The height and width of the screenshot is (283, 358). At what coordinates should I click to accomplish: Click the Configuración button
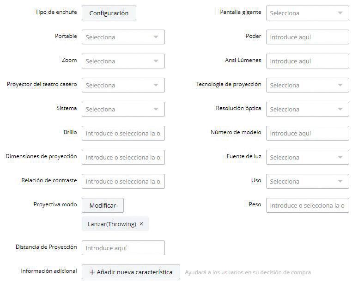[x=109, y=13]
